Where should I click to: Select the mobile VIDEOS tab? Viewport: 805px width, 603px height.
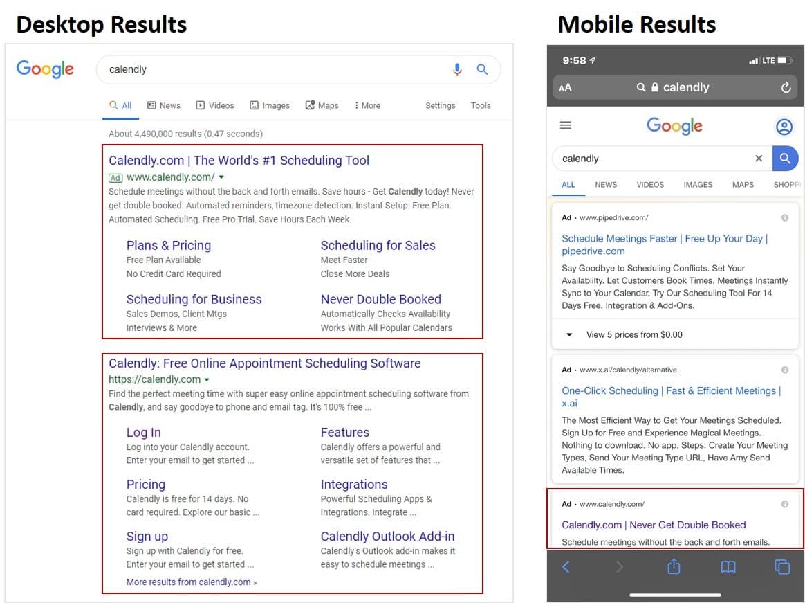(650, 185)
